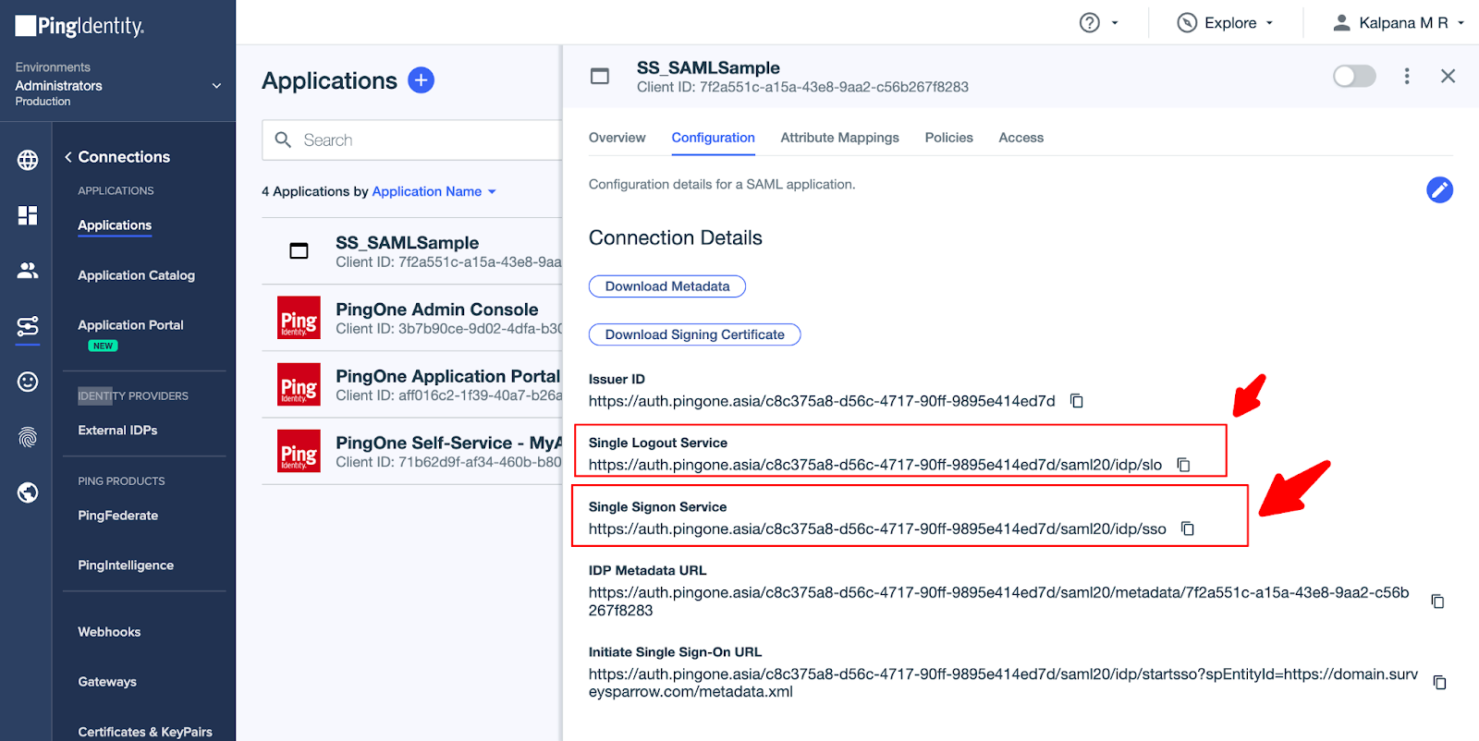Viewport: 1479px width, 741px height.
Task: Click the application icon in details header
Action: click(600, 76)
